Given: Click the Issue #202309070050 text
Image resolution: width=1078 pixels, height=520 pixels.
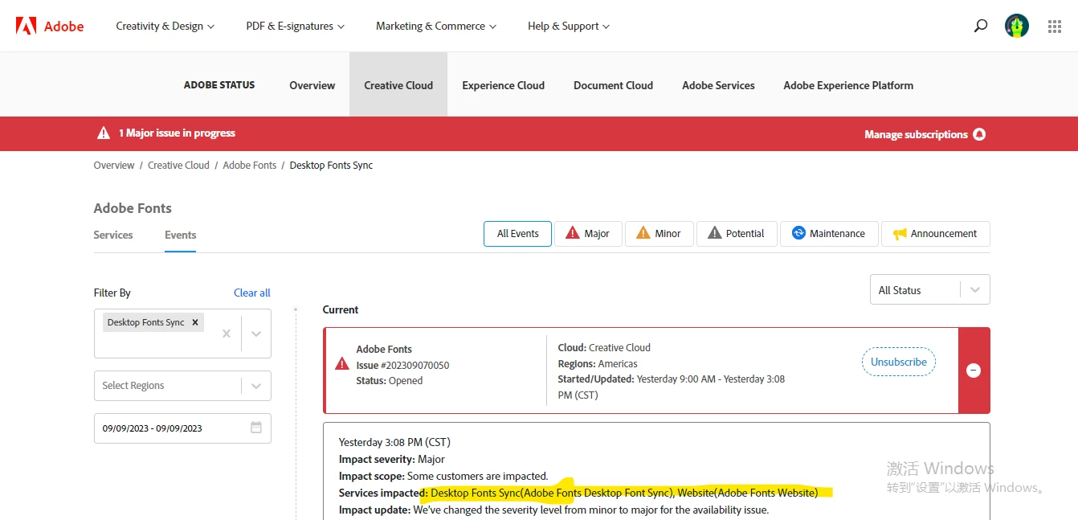Looking at the screenshot, I should tap(402, 366).
